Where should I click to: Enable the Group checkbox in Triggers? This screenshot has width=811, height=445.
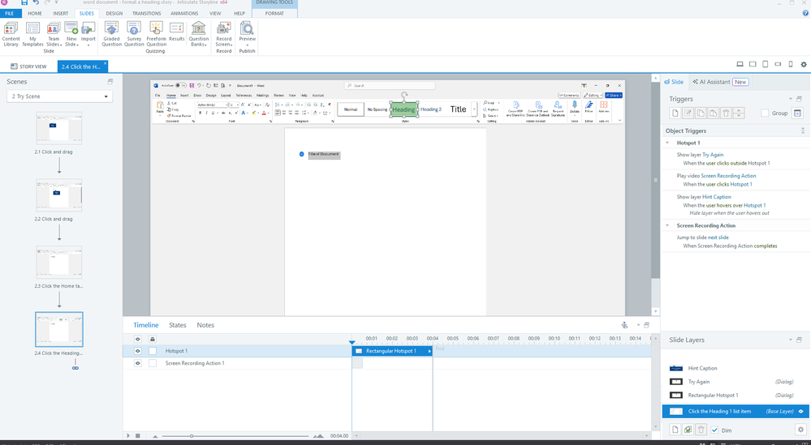[765, 113]
